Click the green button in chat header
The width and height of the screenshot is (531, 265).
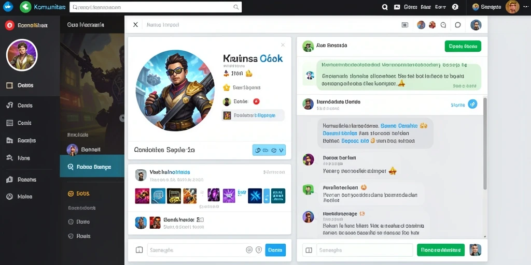click(463, 46)
